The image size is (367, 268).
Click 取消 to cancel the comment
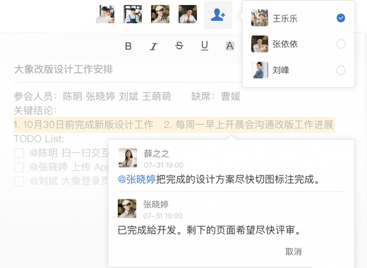pyautogui.click(x=294, y=251)
